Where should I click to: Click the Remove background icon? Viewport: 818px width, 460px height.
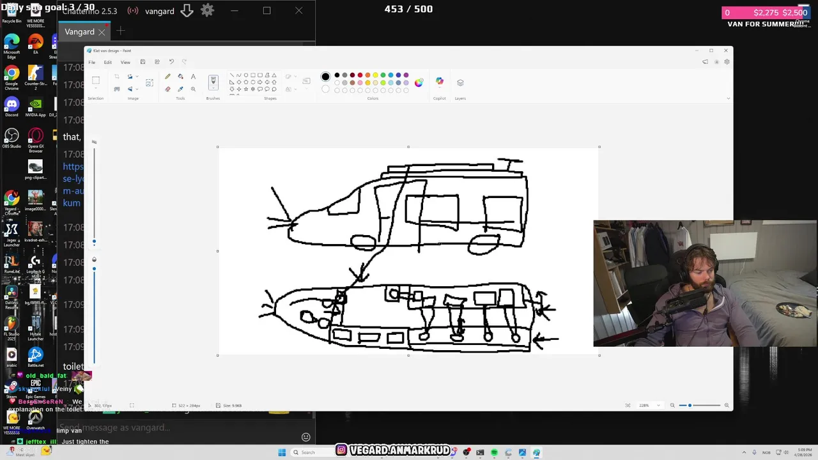pos(117,89)
